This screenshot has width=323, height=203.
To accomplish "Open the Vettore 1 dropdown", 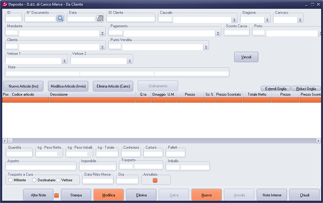I will click(x=65, y=61).
